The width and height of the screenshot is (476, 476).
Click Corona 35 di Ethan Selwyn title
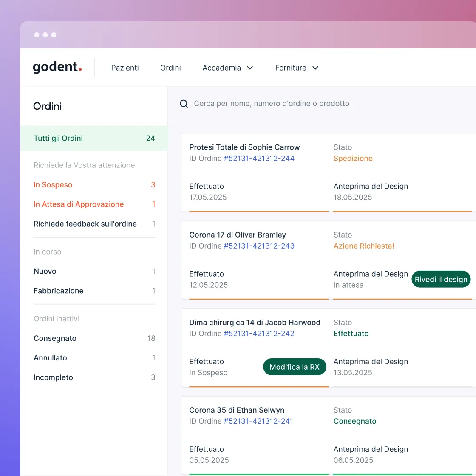(237, 410)
